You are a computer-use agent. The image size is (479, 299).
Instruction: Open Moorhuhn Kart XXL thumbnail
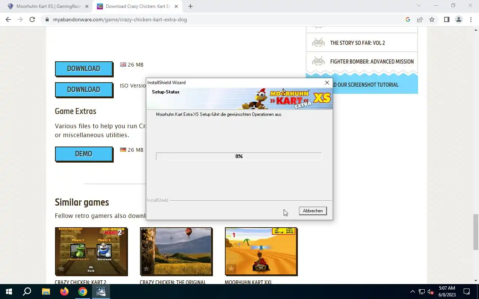[x=261, y=251]
